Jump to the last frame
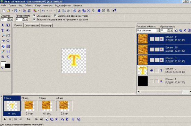 pyautogui.click(x=41, y=119)
